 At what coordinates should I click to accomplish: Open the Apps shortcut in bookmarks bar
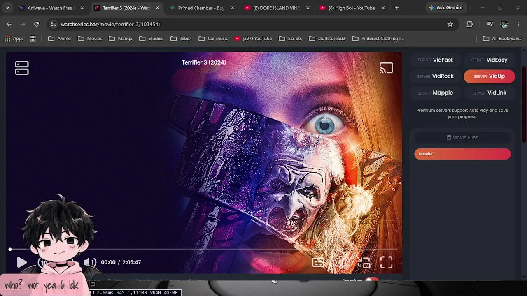[x=14, y=39]
